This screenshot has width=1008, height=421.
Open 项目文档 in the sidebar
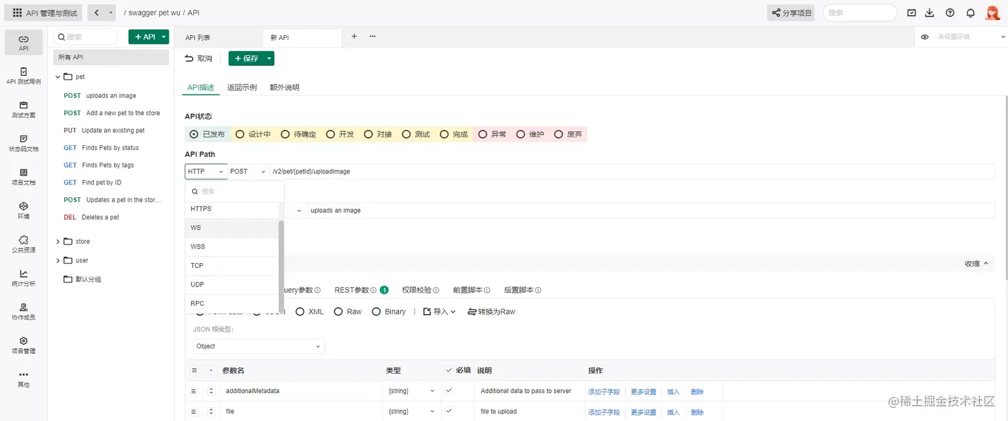[23, 177]
